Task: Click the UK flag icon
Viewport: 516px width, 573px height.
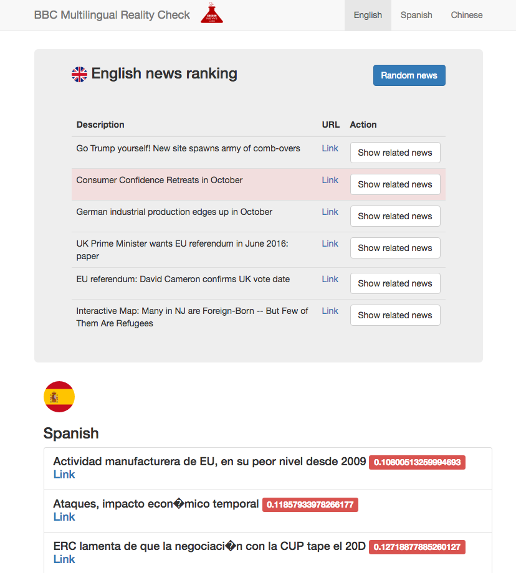Action: tap(79, 75)
